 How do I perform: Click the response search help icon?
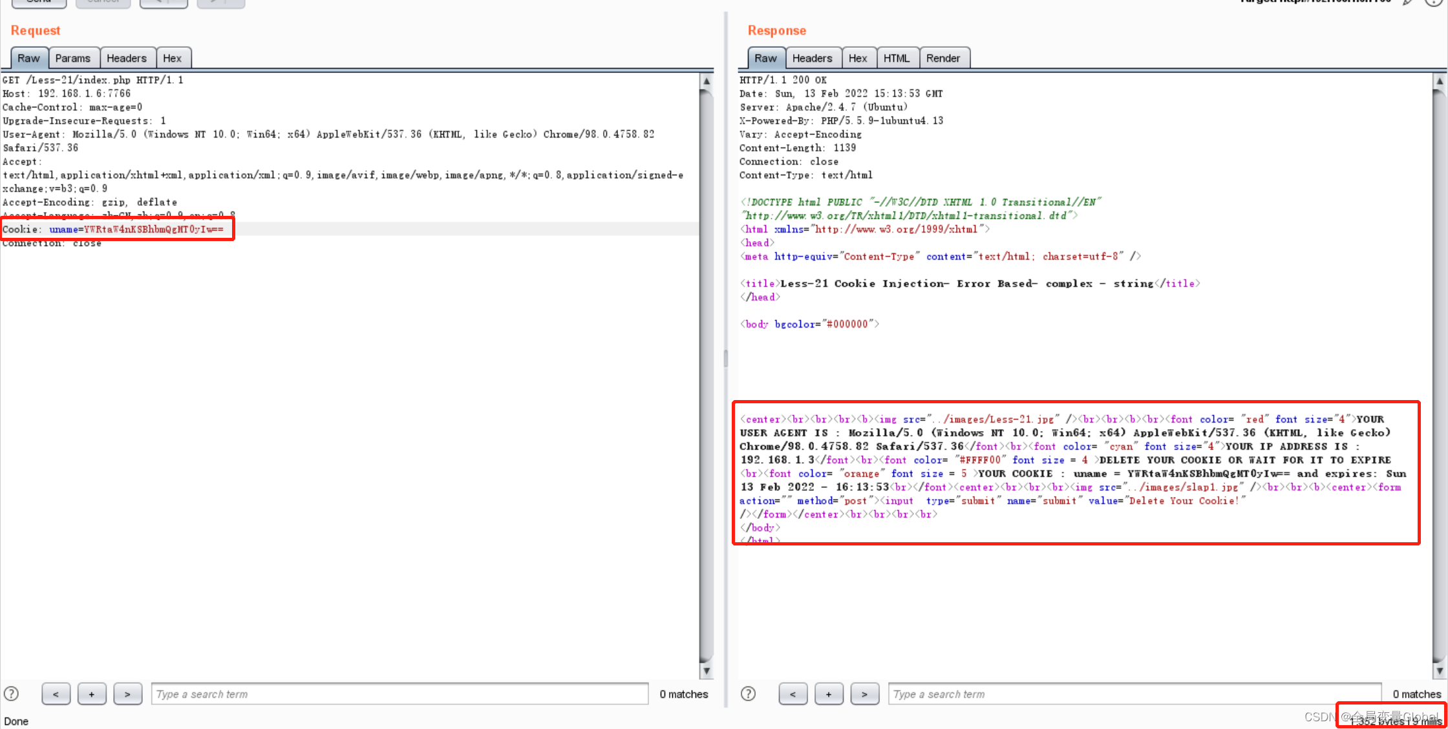click(749, 693)
